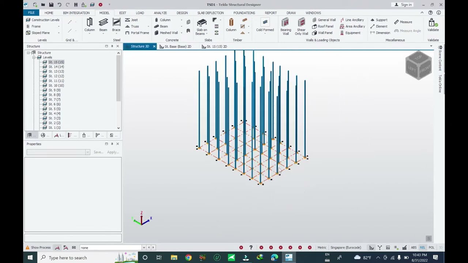
Task: Click the Truss tool
Action: click(132, 26)
